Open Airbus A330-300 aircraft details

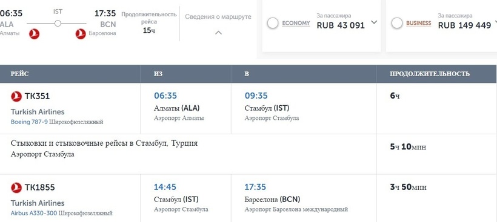coord(34,213)
